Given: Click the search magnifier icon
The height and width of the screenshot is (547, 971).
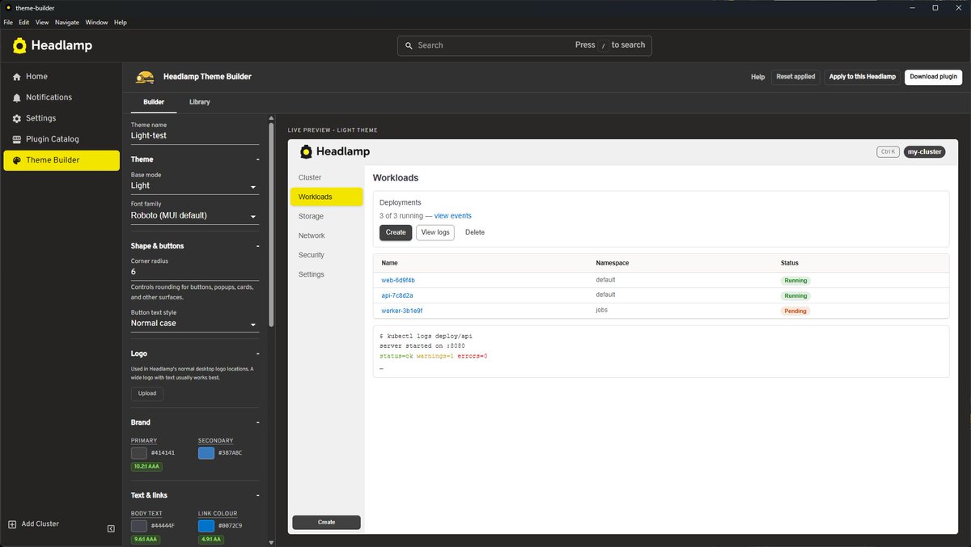Looking at the screenshot, I should tap(409, 45).
